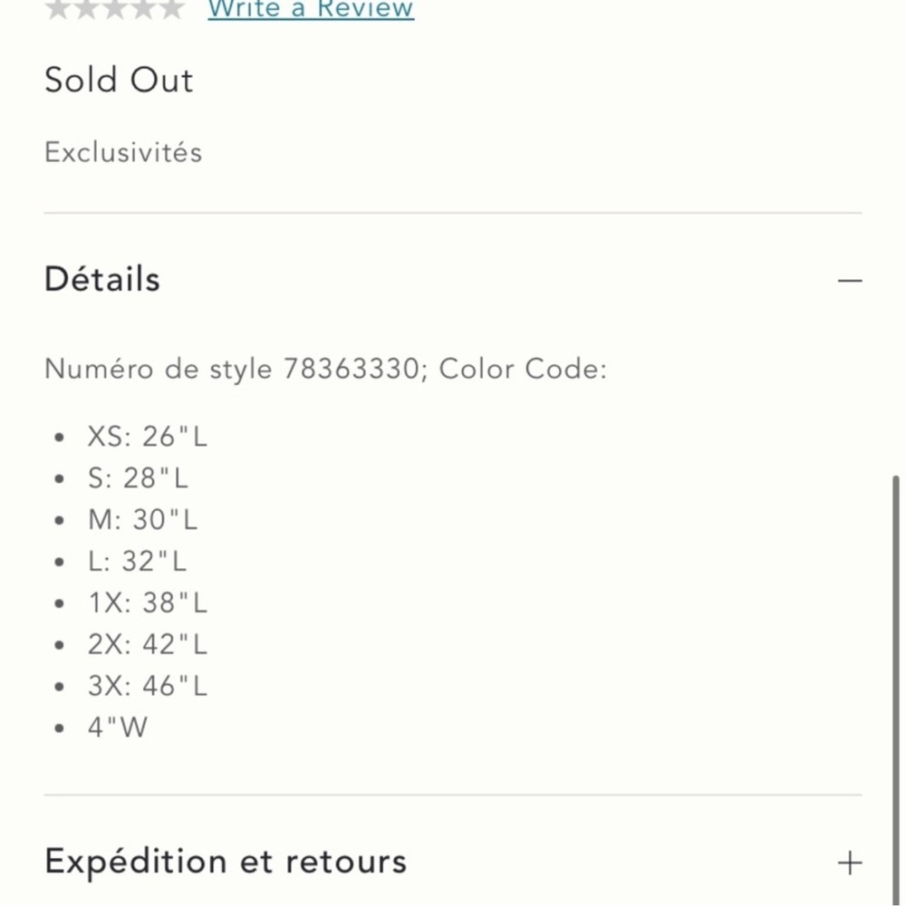Open the Write a Review link
906x906 pixels.
[x=311, y=9]
